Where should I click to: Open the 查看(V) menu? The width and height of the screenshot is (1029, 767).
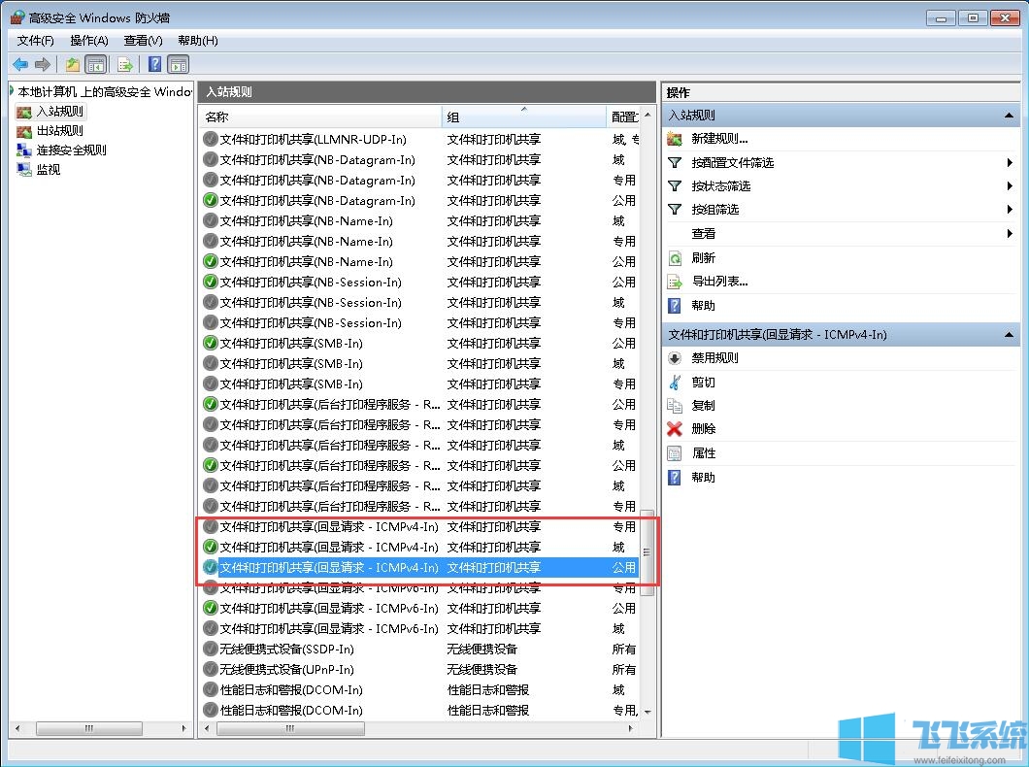pyautogui.click(x=142, y=41)
